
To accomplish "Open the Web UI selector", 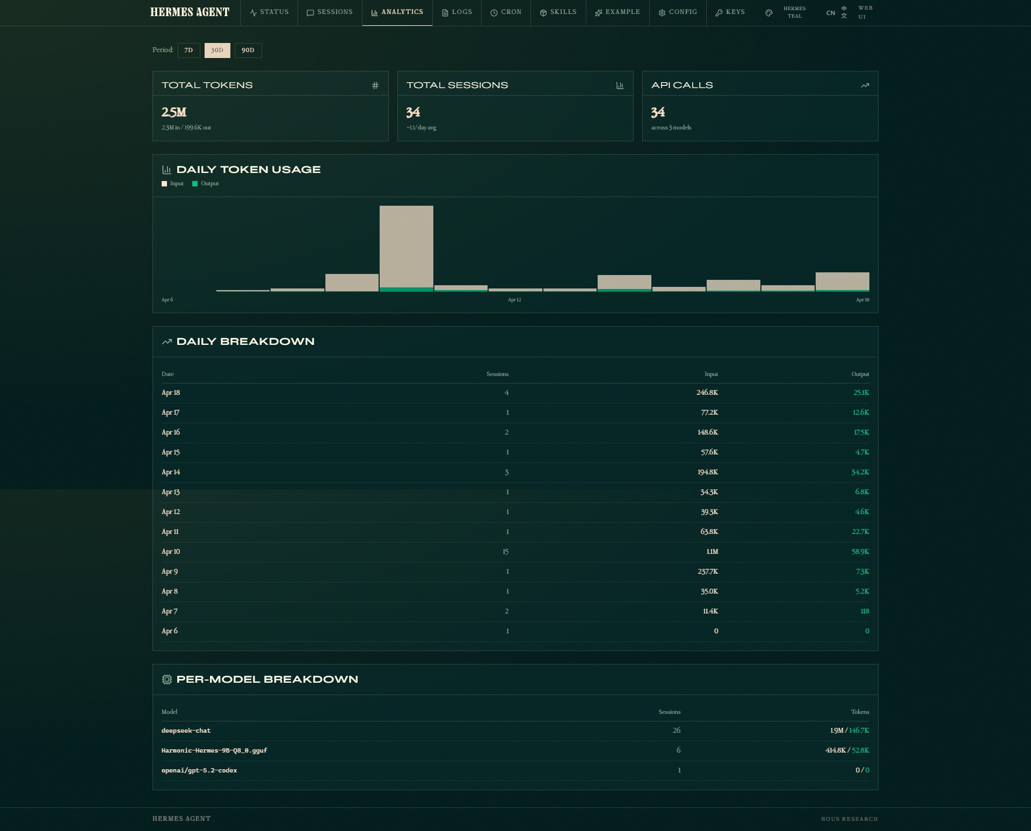I will (863, 12).
